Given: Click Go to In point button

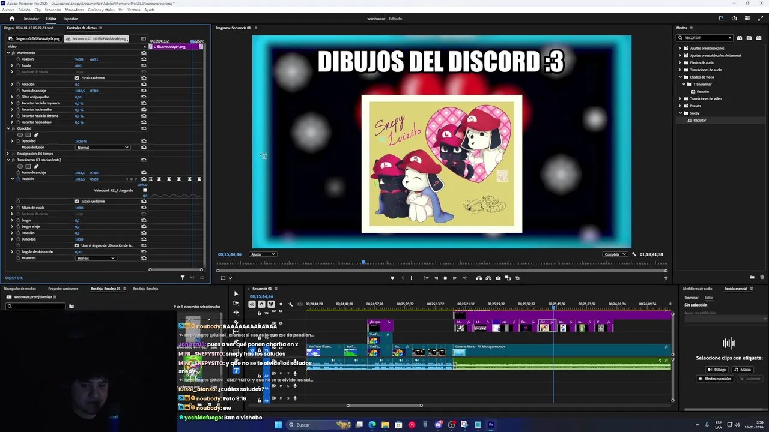Looking at the screenshot, I should click(426, 278).
